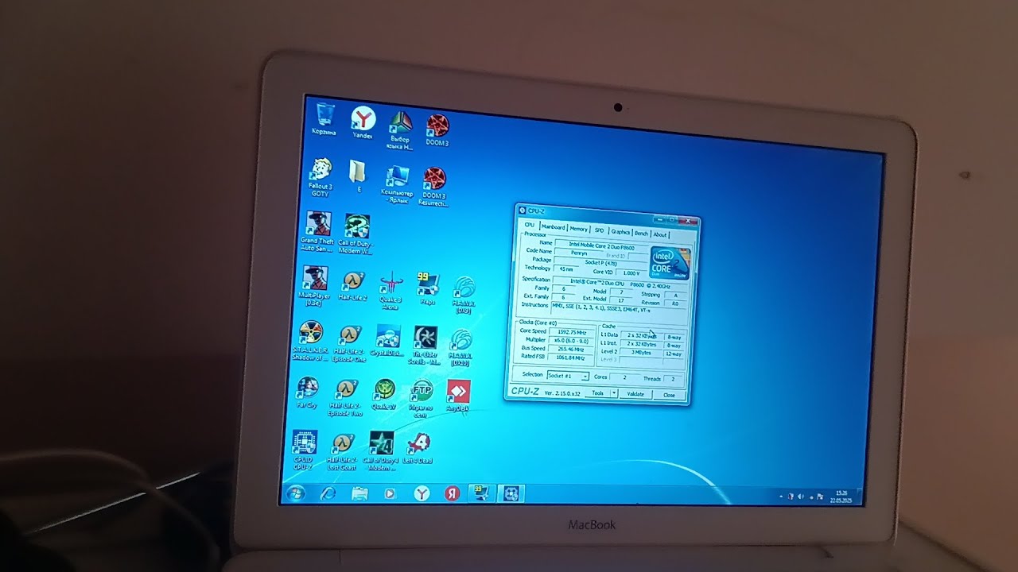Switch to the SPD tab in CPU-Z
Viewport: 1018px width, 572px height.
coord(600,230)
